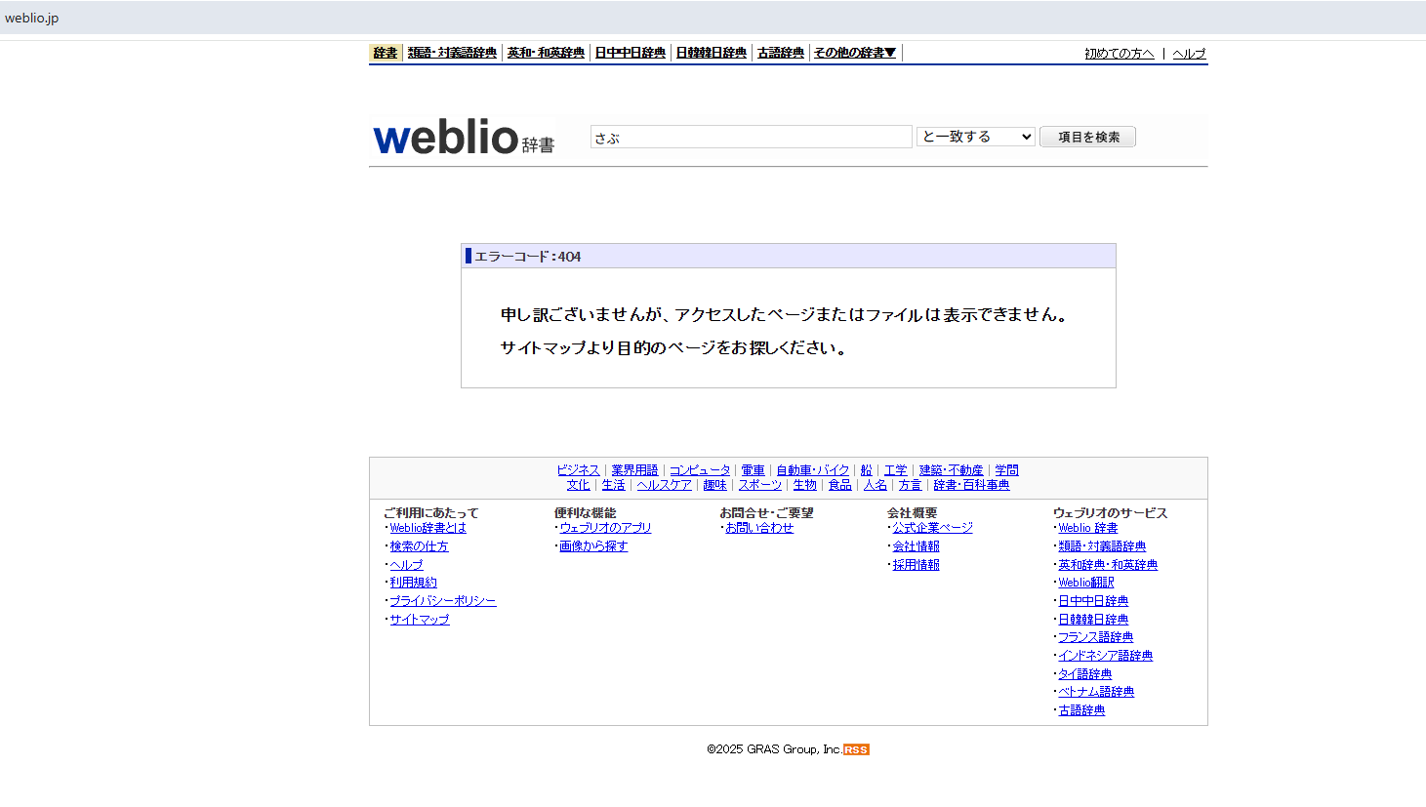Viewport: 1426px width, 807px height.
Task: View the プライバシーポリシー page
Action: point(443,601)
